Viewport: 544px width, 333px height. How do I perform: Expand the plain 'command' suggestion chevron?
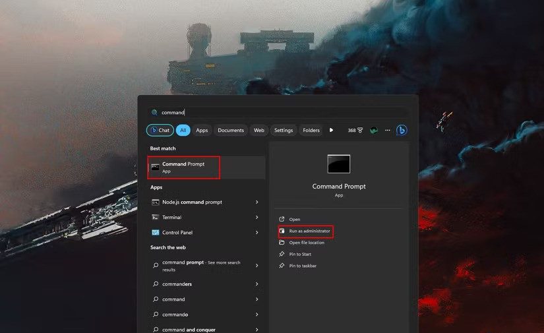(257, 299)
